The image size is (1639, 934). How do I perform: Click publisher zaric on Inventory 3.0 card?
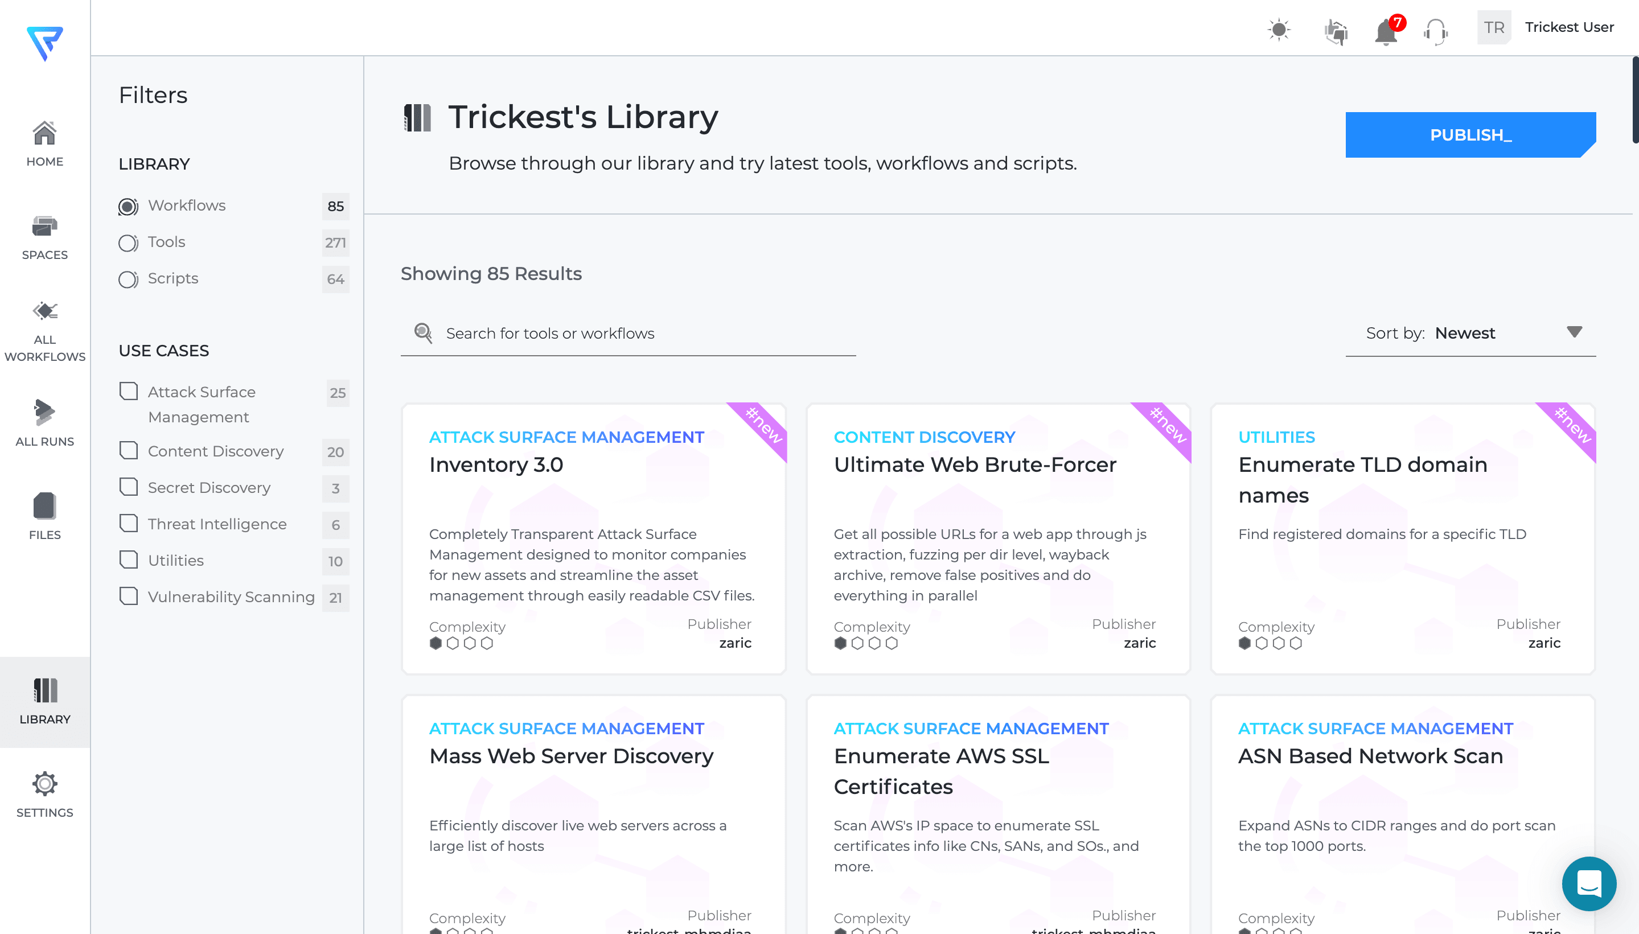735,643
